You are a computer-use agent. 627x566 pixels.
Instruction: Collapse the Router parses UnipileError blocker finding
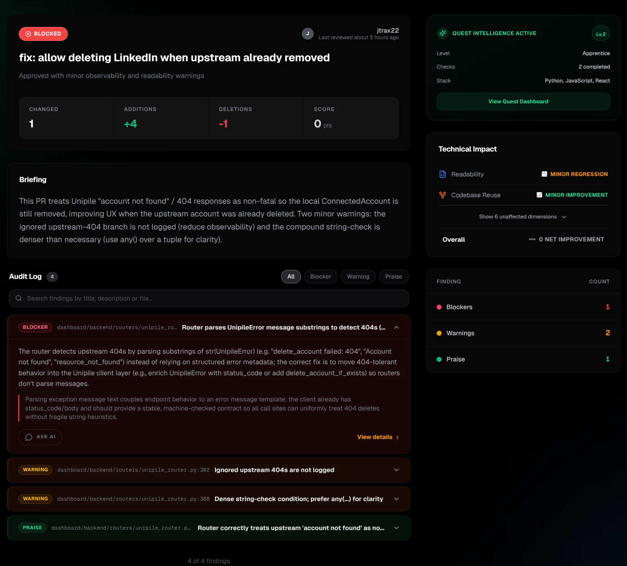pyautogui.click(x=396, y=327)
